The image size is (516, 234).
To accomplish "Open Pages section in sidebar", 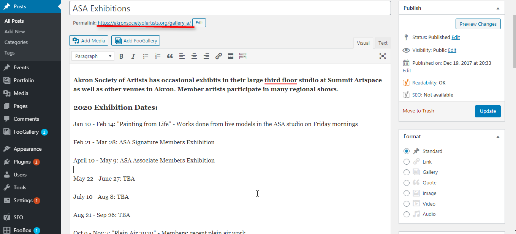I will tap(30, 106).
